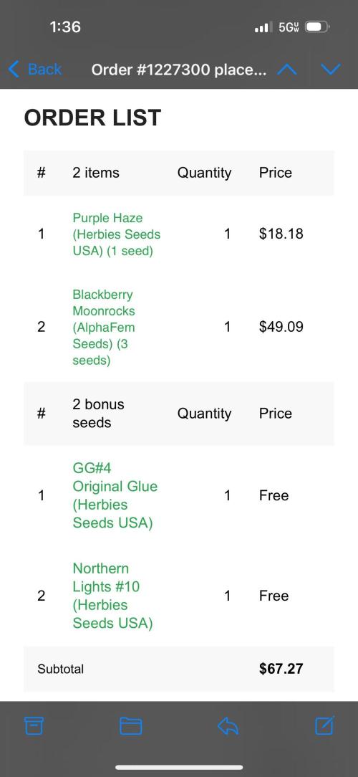Tap the battery indicator in status bar
Viewport: 358px width, 777px height.
click(x=317, y=27)
